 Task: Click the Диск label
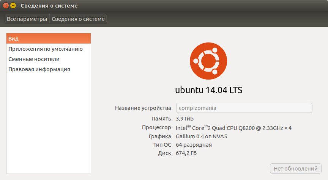tap(164, 153)
